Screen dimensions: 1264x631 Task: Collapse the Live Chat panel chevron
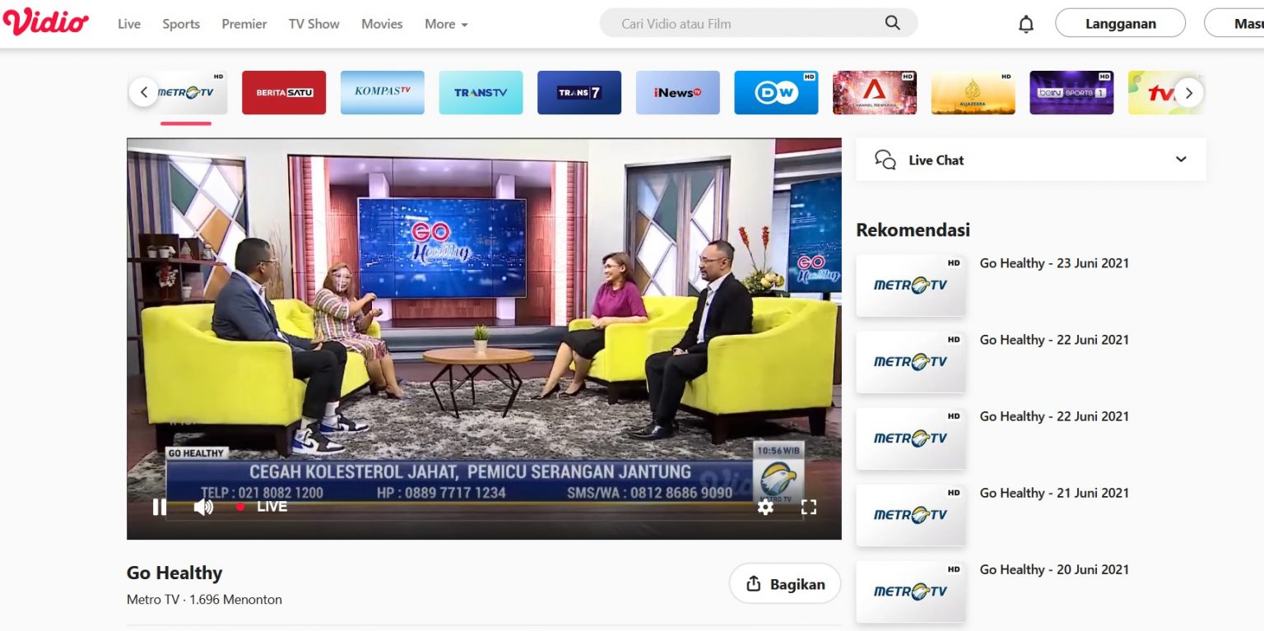pyautogui.click(x=1181, y=159)
